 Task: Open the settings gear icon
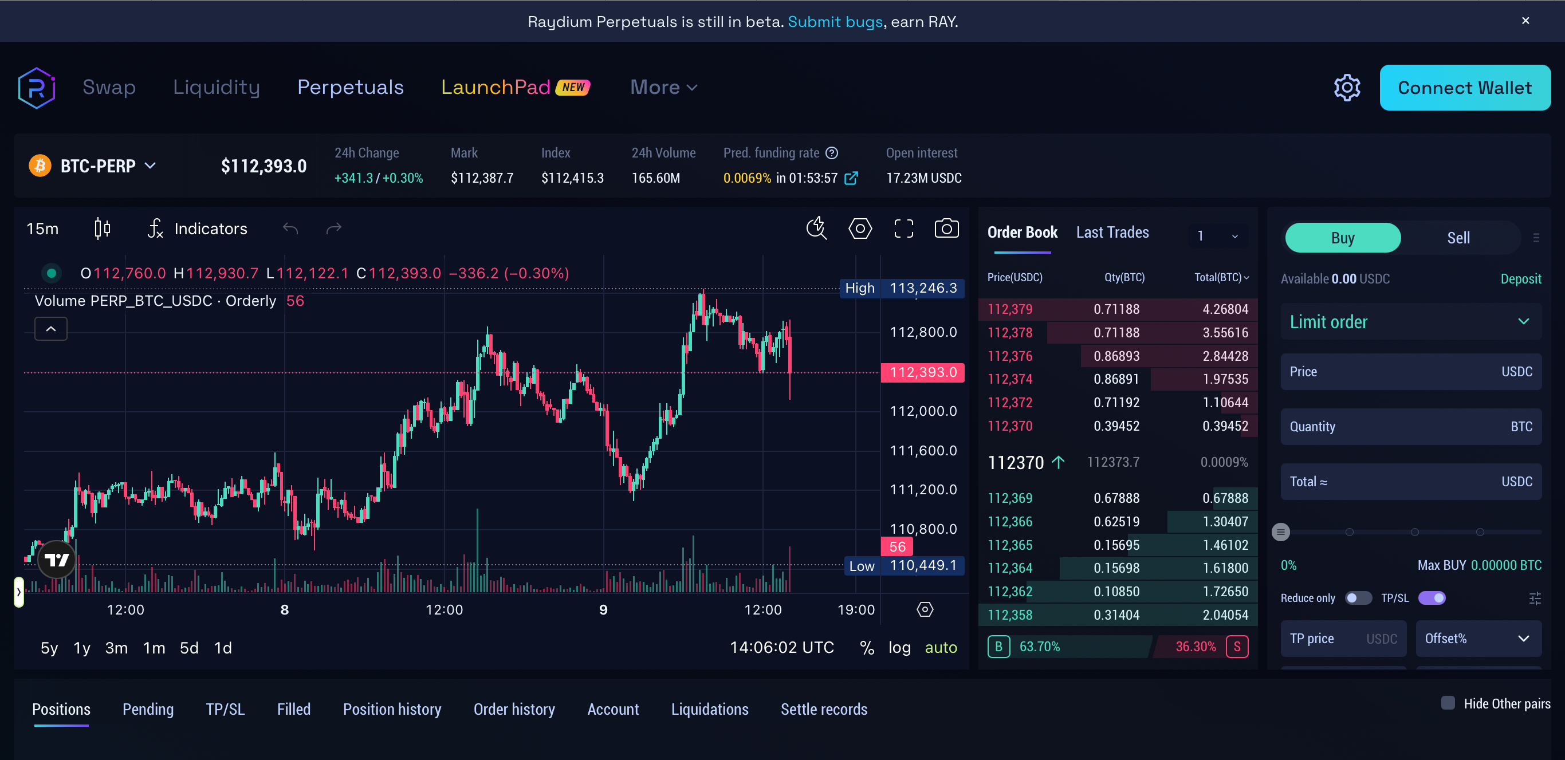[x=1347, y=88]
